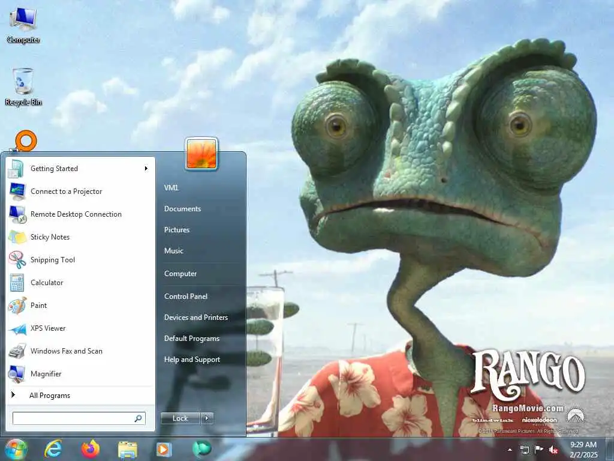Image resolution: width=614 pixels, height=461 pixels.
Task: Click the Start menu search box
Action: click(x=79, y=418)
